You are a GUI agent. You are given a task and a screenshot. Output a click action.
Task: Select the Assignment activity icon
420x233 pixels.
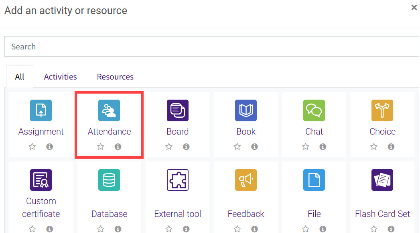pyautogui.click(x=41, y=110)
